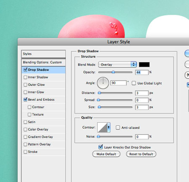Click the Opacity slider handle

tap(113, 72)
